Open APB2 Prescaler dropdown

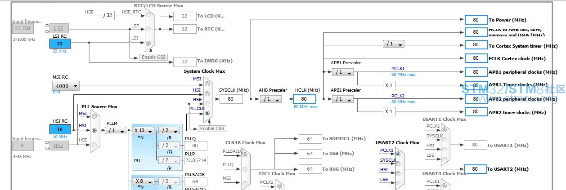click(343, 99)
